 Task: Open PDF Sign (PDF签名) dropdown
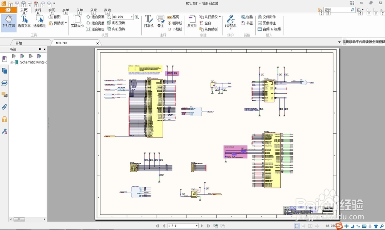click(230, 29)
